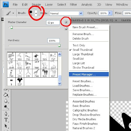
Task: Open the Layer menu
Action: click(x=49, y=5)
